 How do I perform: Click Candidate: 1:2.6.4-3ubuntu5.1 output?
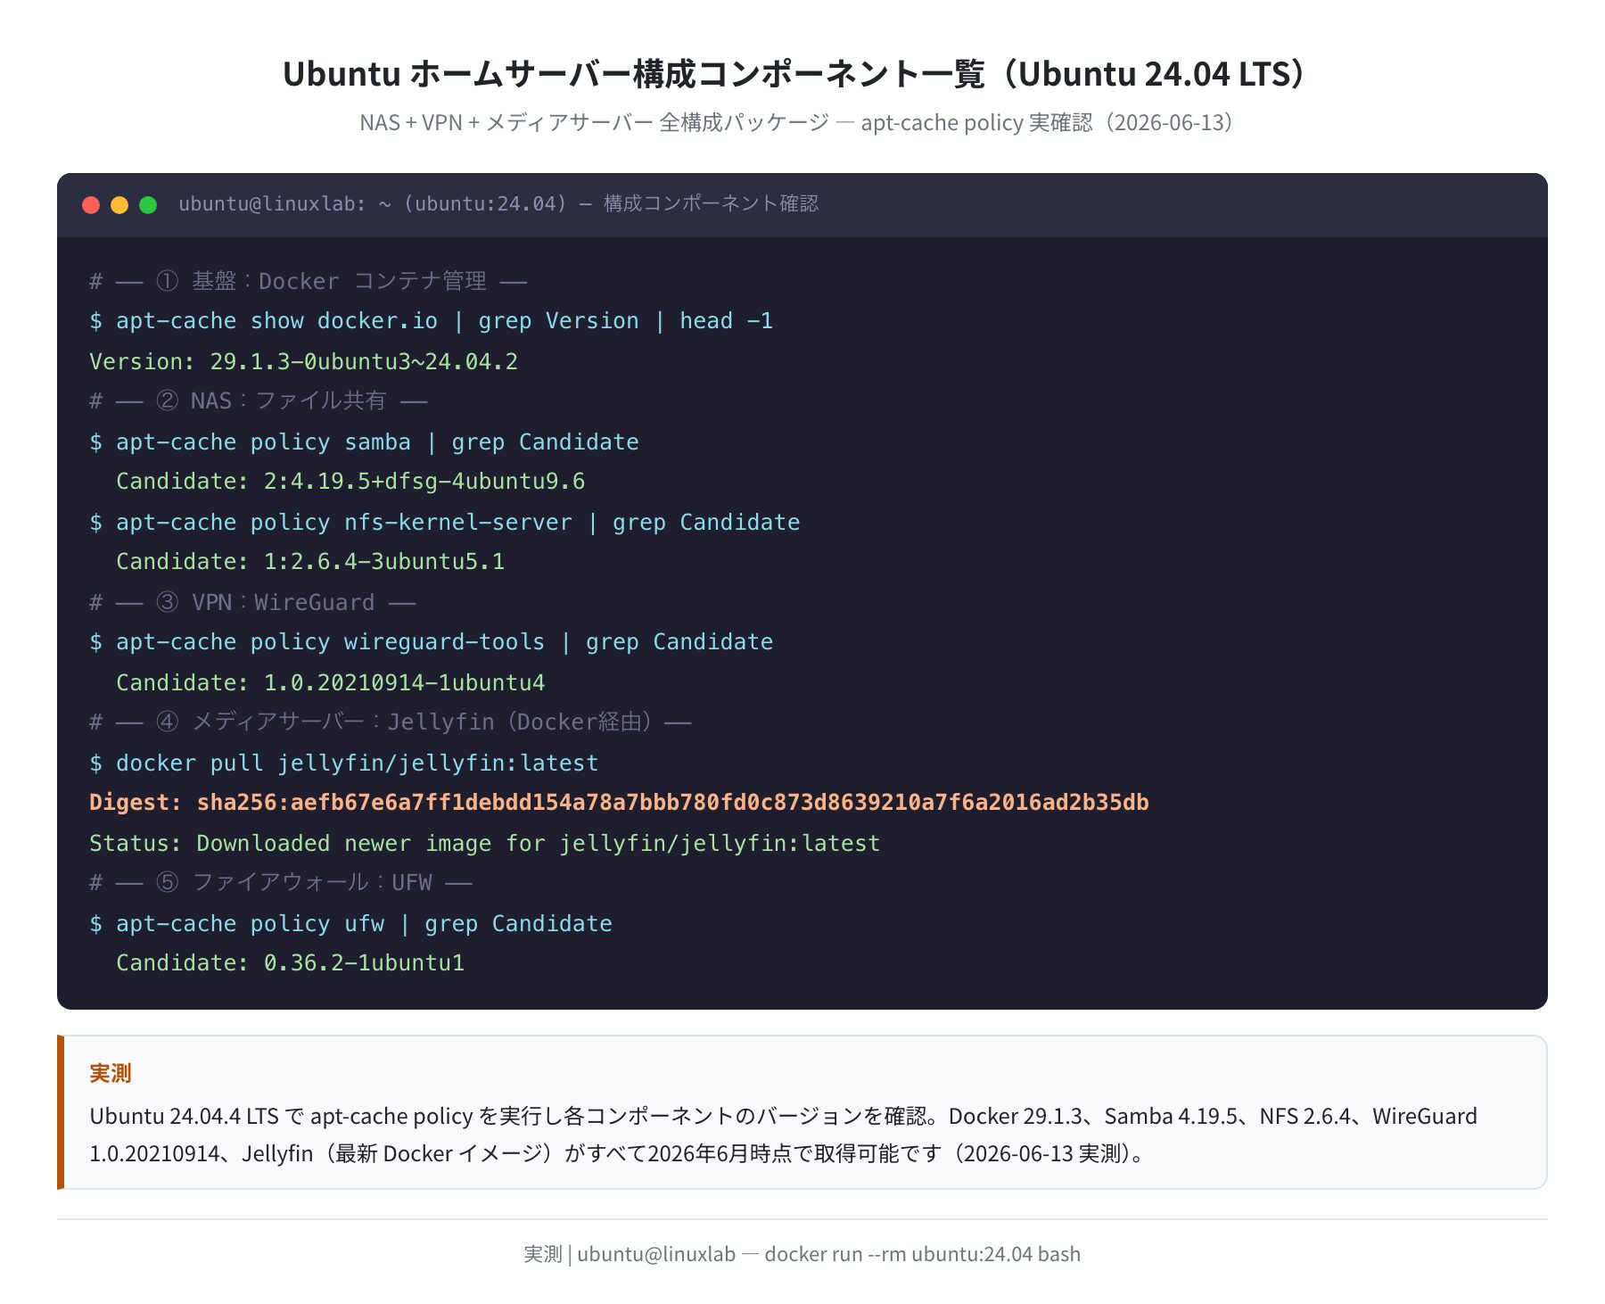[x=310, y=562]
